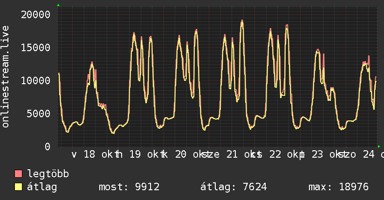
Task: Click the 22 okt date label
Action: (x=284, y=154)
